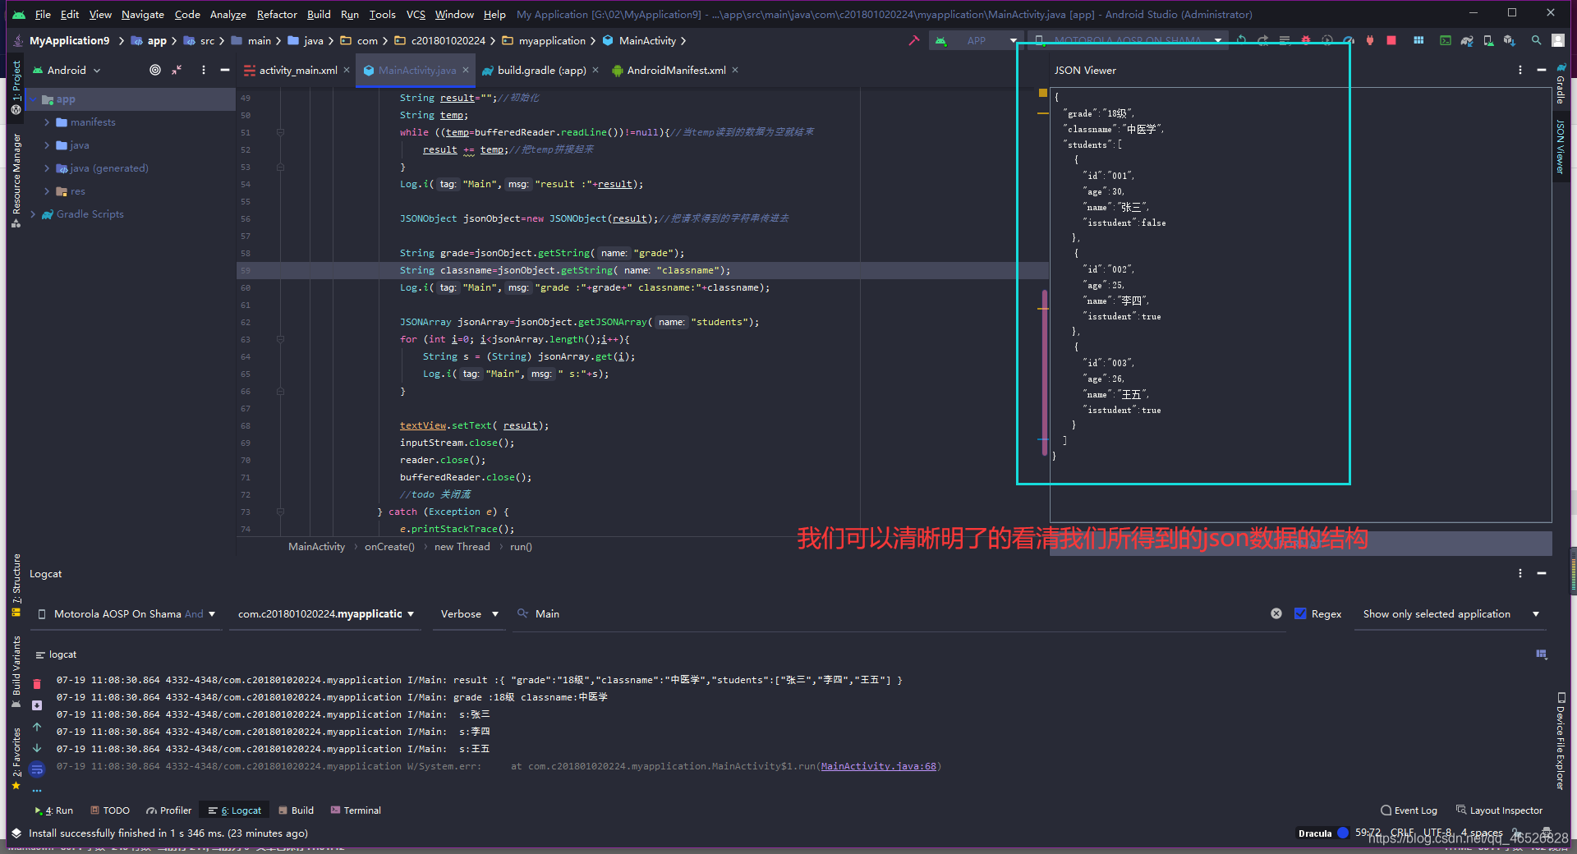Switch to activity_main.xml tab
Image resolution: width=1577 pixels, height=854 pixels.
(297, 70)
